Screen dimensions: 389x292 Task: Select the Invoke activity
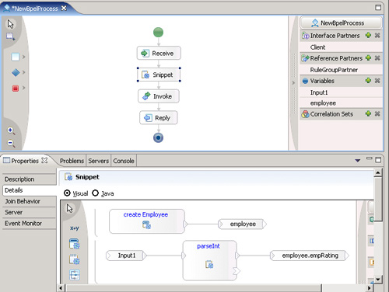click(x=159, y=96)
